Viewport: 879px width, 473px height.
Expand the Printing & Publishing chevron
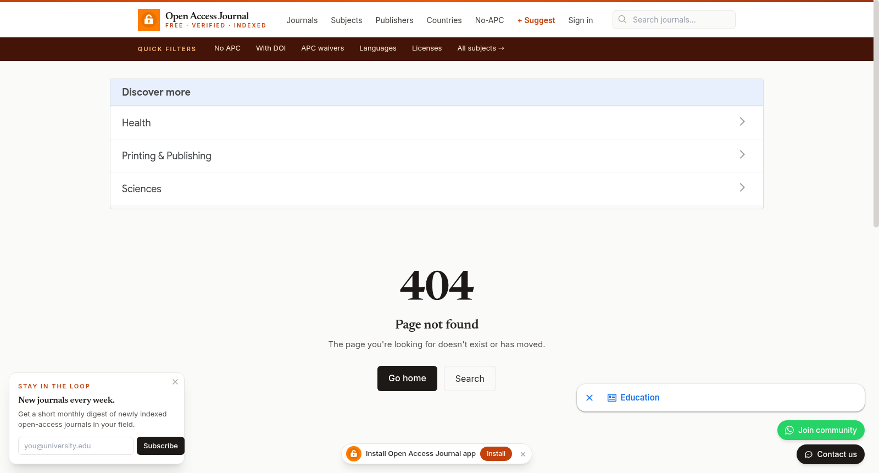tap(742, 154)
